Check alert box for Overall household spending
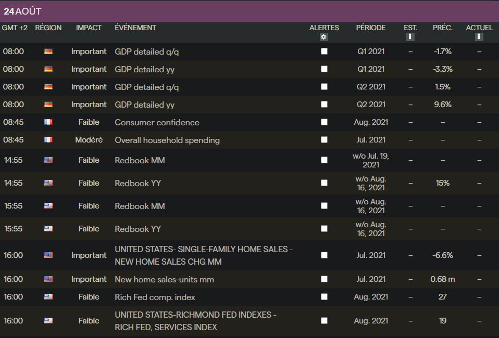The height and width of the screenshot is (338, 499). pos(324,139)
